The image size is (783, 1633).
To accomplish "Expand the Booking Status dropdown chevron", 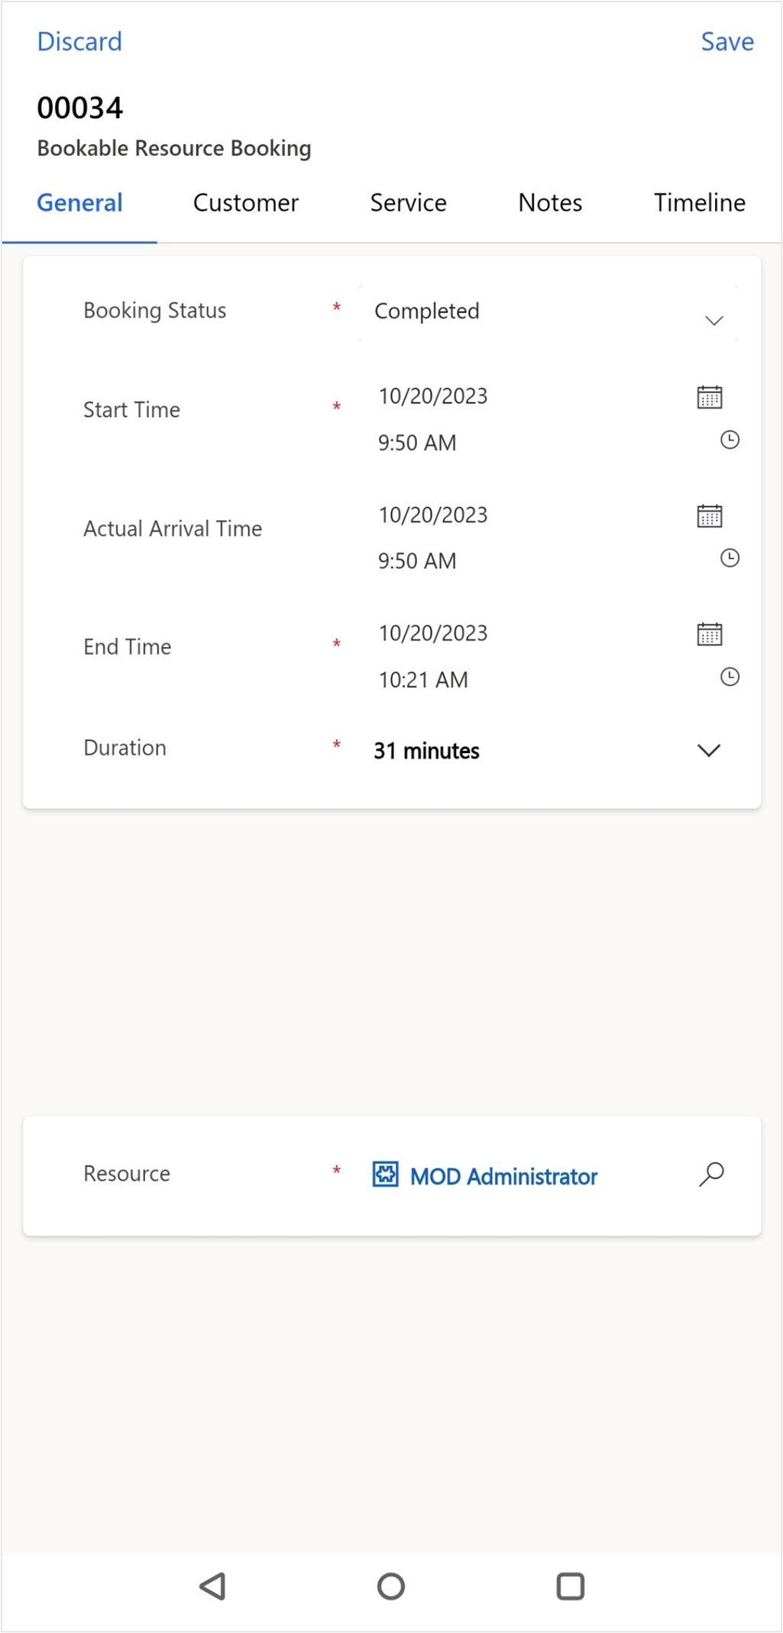I will (713, 320).
